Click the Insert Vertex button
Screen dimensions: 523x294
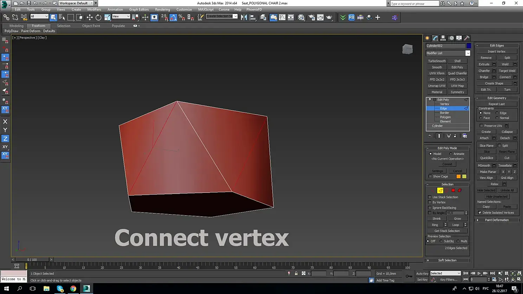point(497,52)
